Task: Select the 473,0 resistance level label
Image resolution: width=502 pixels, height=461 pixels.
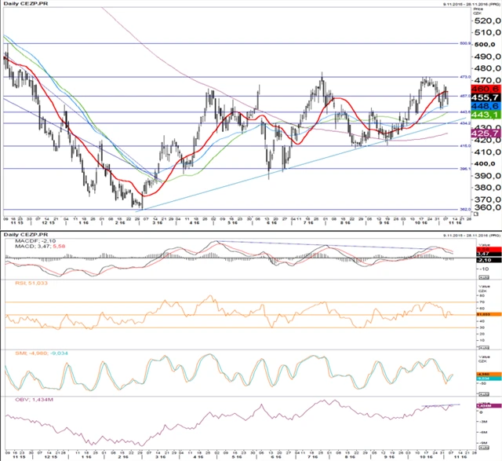Action: 464,77
